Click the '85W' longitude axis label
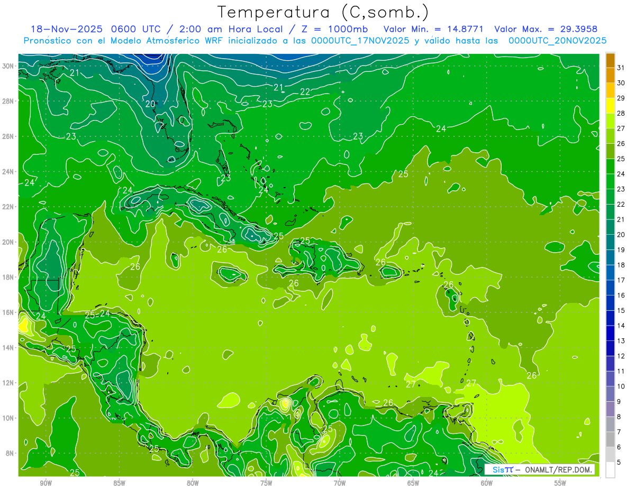This screenshot has width=635, height=490. pyautogui.click(x=119, y=483)
